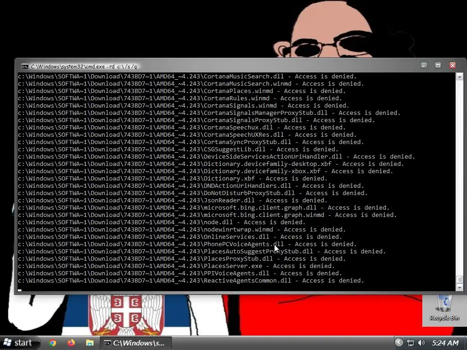Open the Start menu
The width and height of the screenshot is (467, 350).
click(19, 343)
